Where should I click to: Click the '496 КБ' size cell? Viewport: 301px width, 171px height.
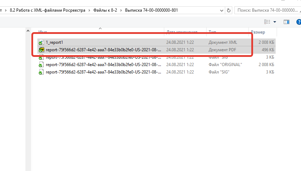(268, 50)
